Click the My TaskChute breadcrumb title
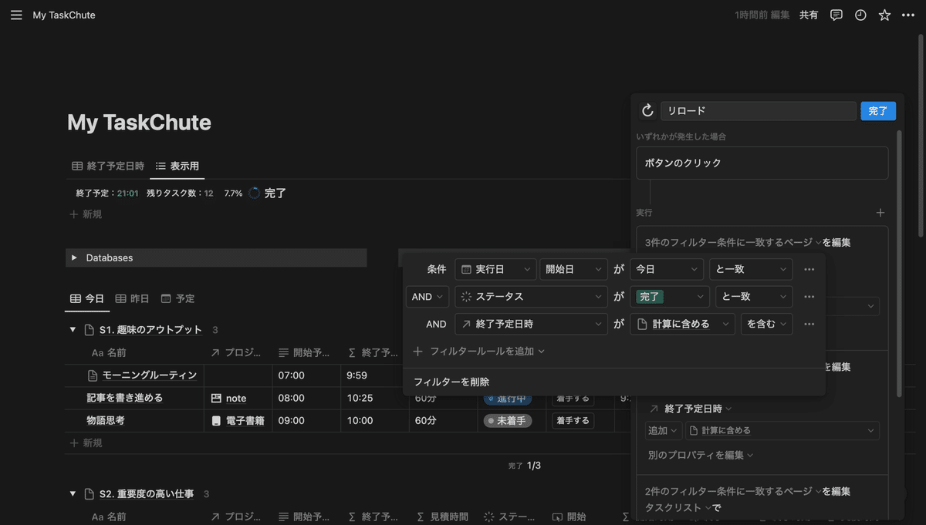Viewport: 926px width, 525px height. coord(64,15)
